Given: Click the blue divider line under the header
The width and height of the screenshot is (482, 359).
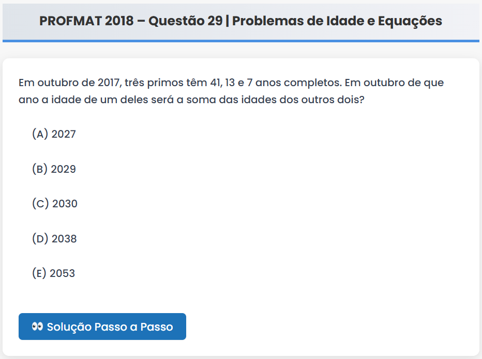Looking at the screenshot, I should (x=241, y=40).
